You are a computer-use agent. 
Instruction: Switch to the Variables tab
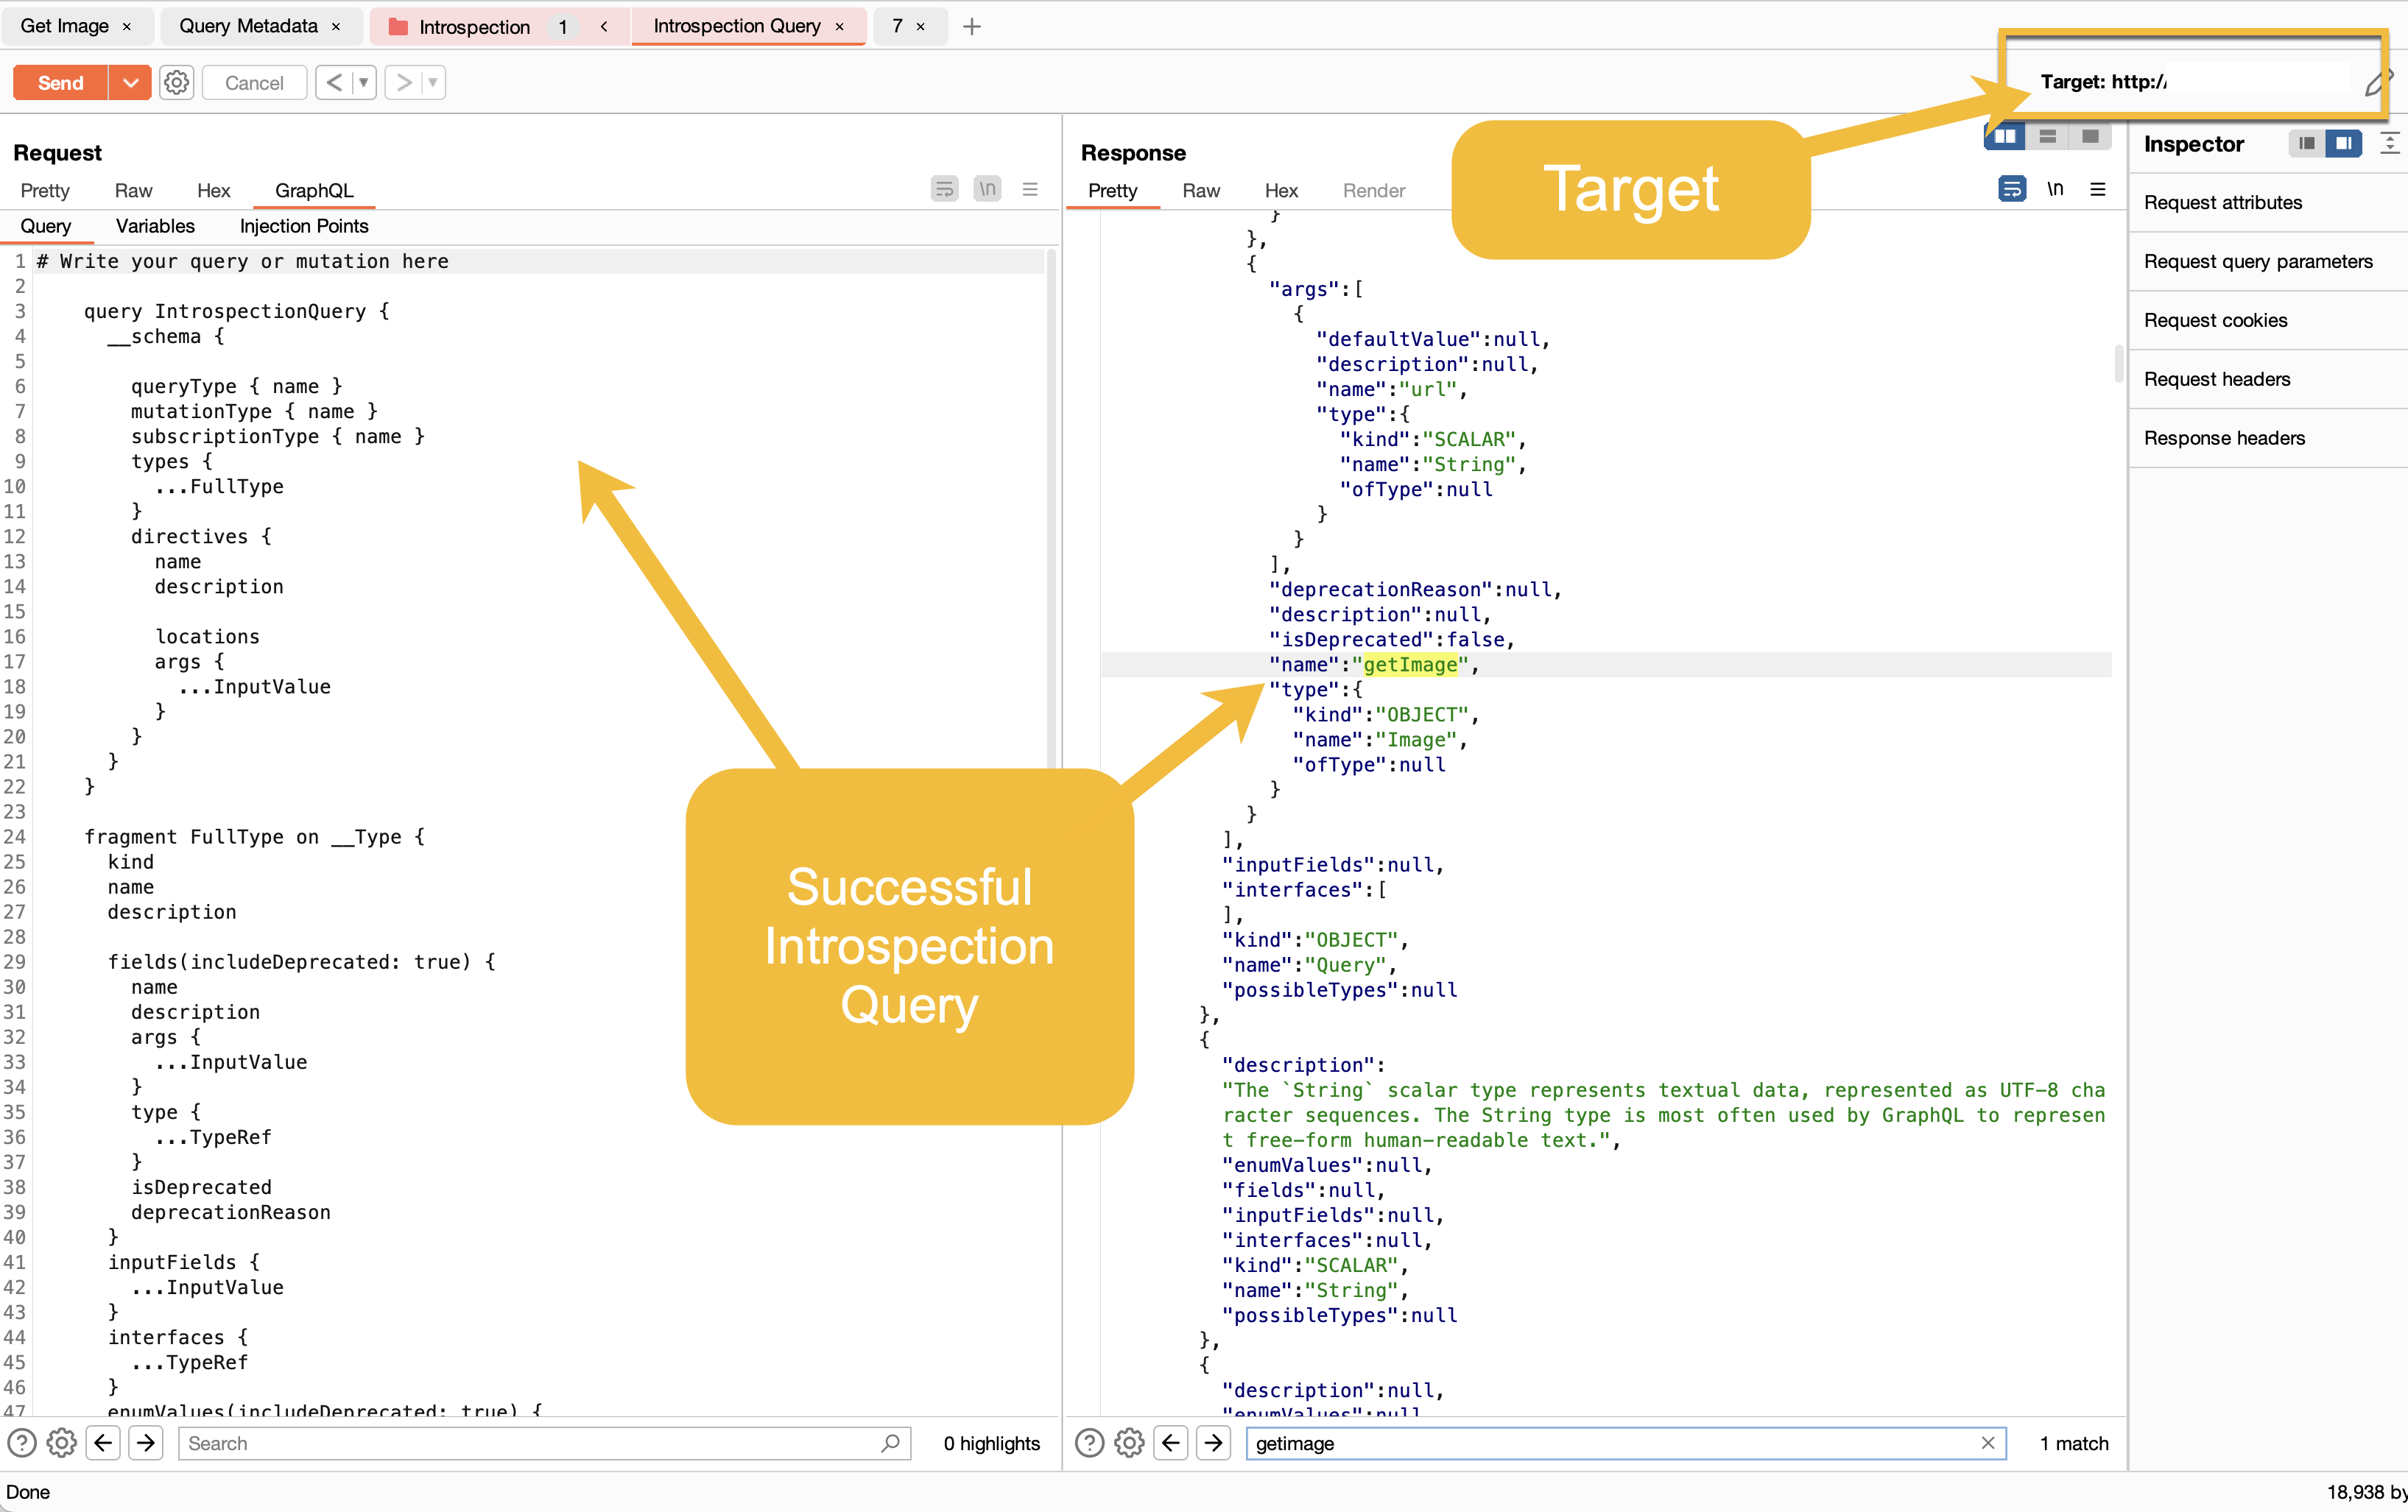155,226
